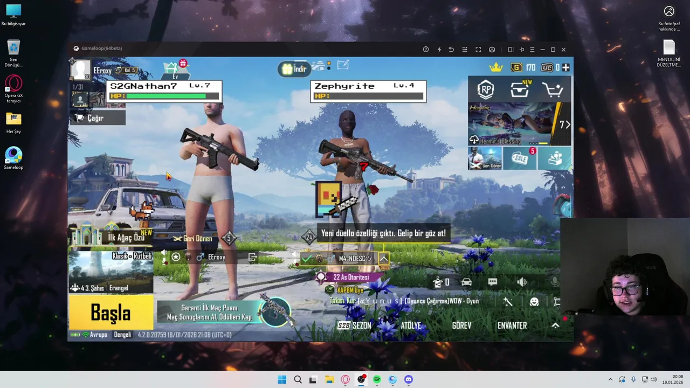
Task: Open the emote smiley face icon
Action: point(534,302)
